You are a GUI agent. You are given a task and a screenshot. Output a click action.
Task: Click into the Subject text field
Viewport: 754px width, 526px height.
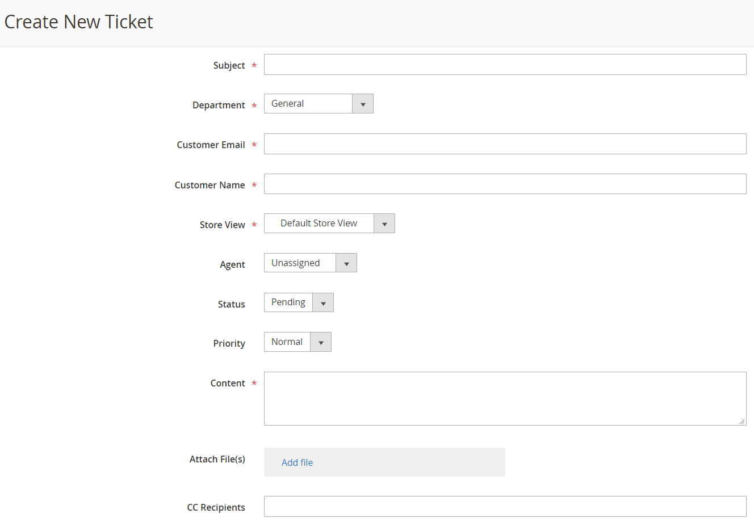(505, 65)
